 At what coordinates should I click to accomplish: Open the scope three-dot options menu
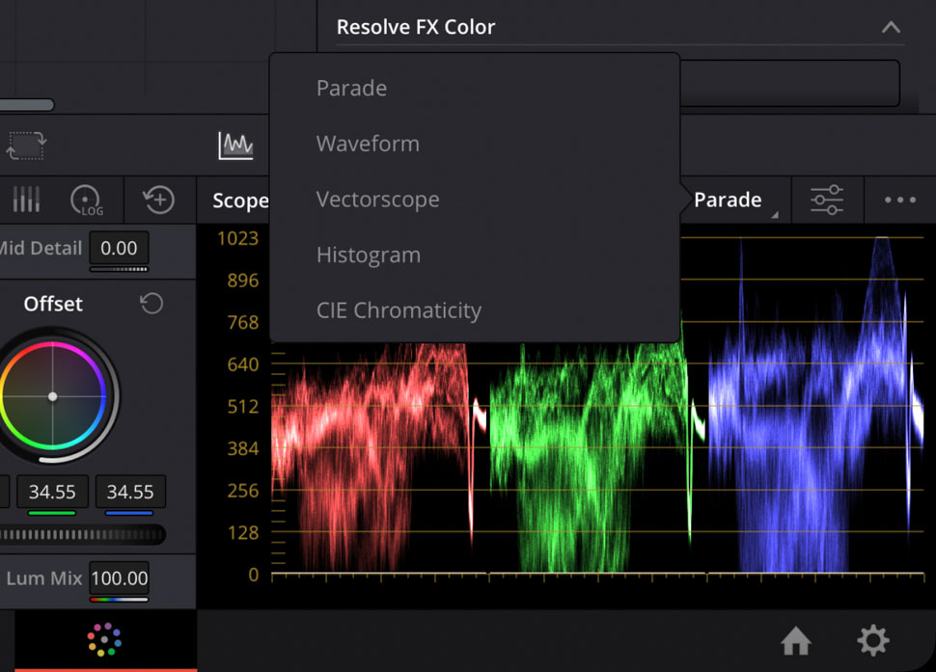(x=899, y=200)
